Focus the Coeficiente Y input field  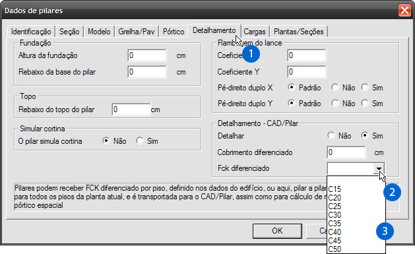pyautogui.click(x=307, y=72)
